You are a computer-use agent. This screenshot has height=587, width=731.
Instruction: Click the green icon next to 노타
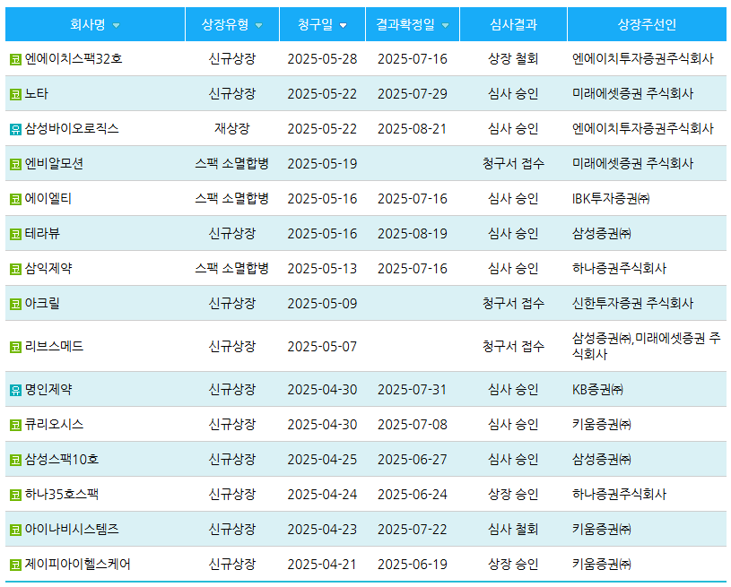click(15, 94)
